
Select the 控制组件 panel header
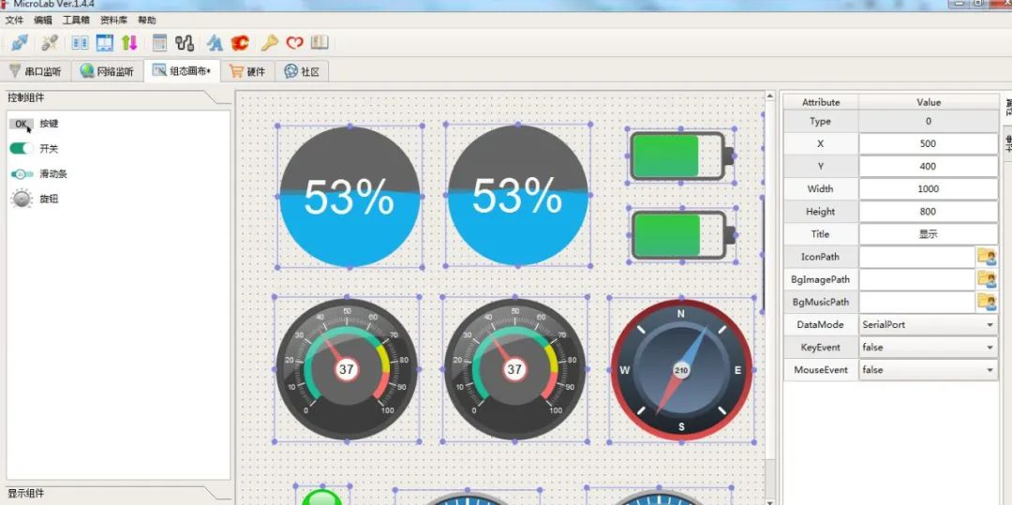coord(26,98)
